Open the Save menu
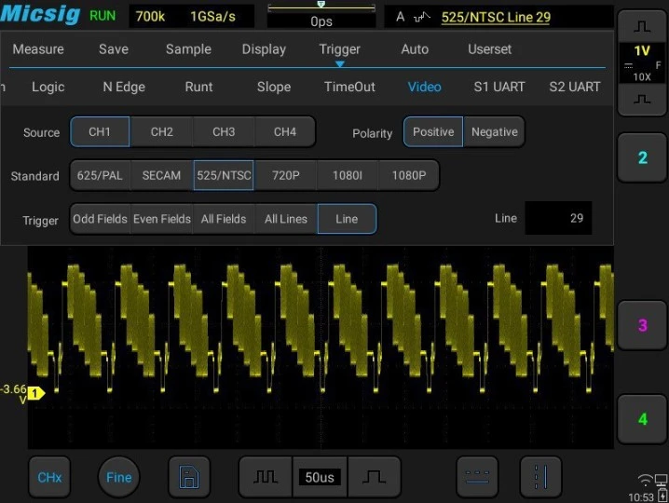The image size is (669, 503). tap(114, 49)
